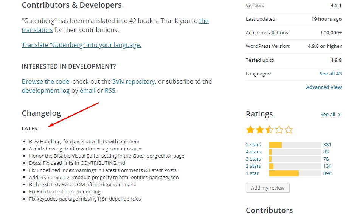
Task: Click See all ratings link
Action: 328,114
